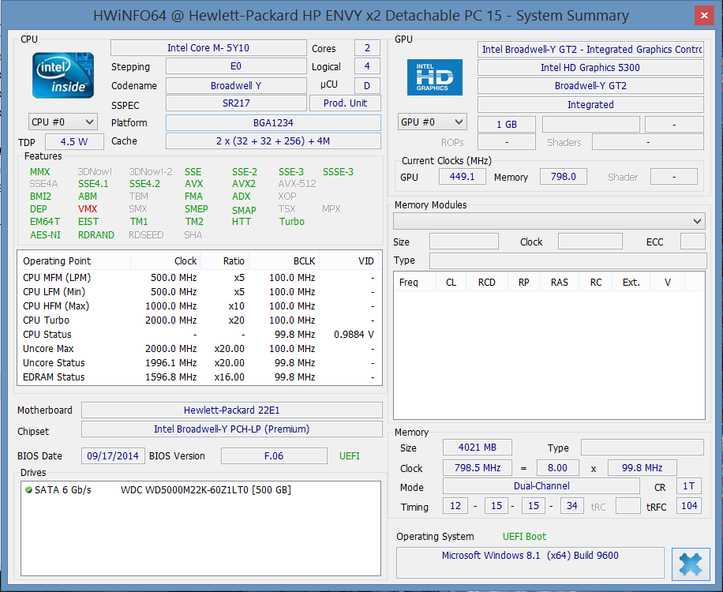Select the EDRAM Status row

pos(199,377)
